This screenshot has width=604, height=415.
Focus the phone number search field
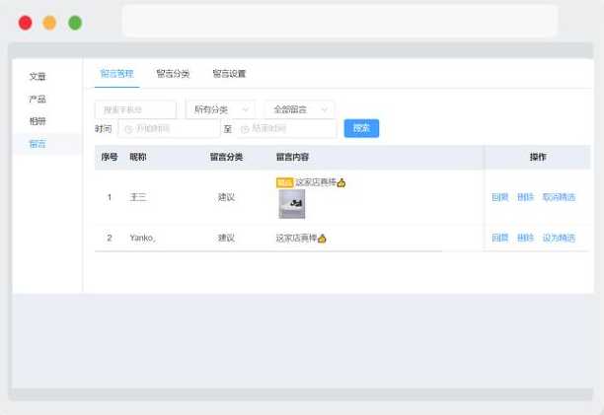click(x=135, y=110)
